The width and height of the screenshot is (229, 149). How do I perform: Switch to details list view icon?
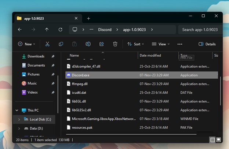[x=212, y=140]
